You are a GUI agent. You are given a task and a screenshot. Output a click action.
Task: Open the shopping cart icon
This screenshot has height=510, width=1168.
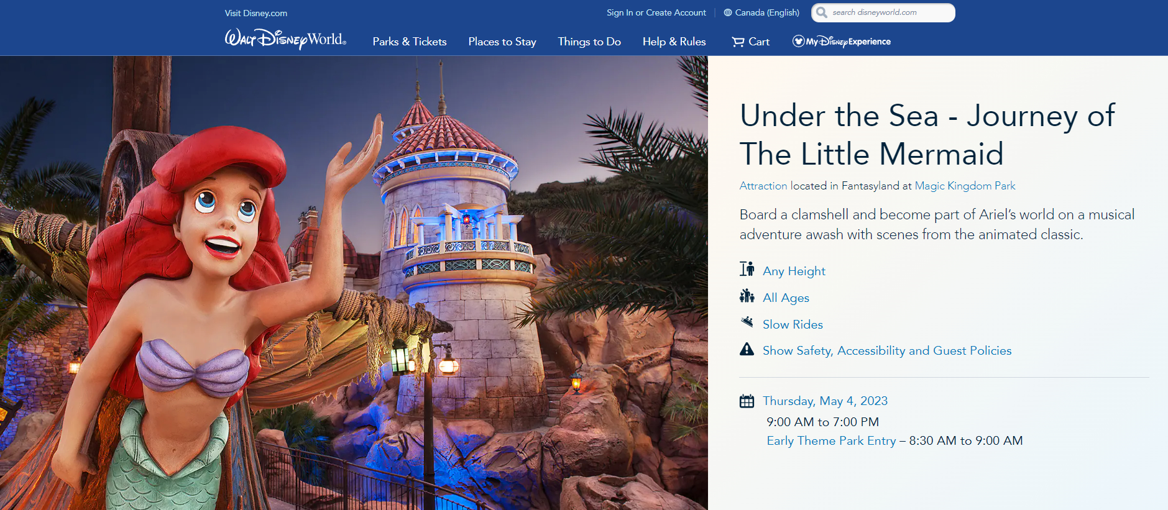pyautogui.click(x=738, y=42)
